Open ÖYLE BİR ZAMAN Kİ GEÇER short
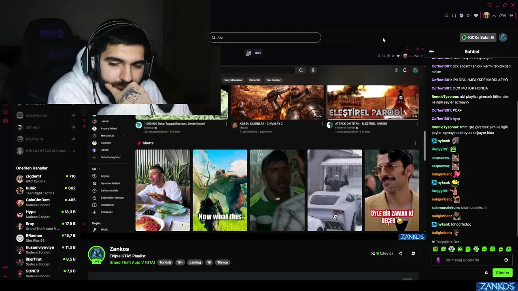This screenshot has height=291, width=518. pyautogui.click(x=392, y=190)
